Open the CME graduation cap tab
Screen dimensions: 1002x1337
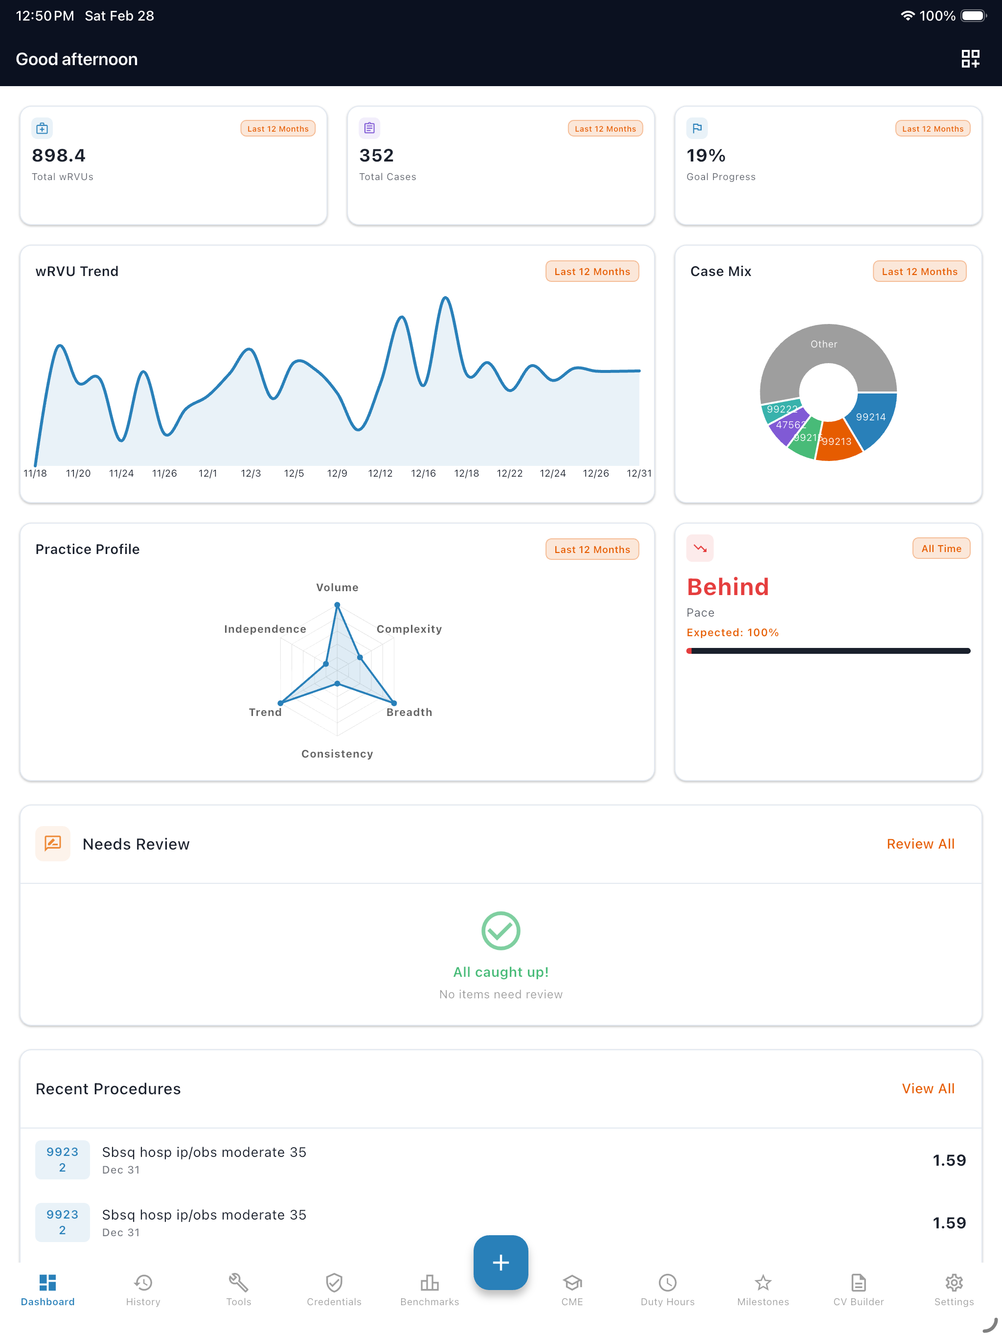pos(572,1289)
